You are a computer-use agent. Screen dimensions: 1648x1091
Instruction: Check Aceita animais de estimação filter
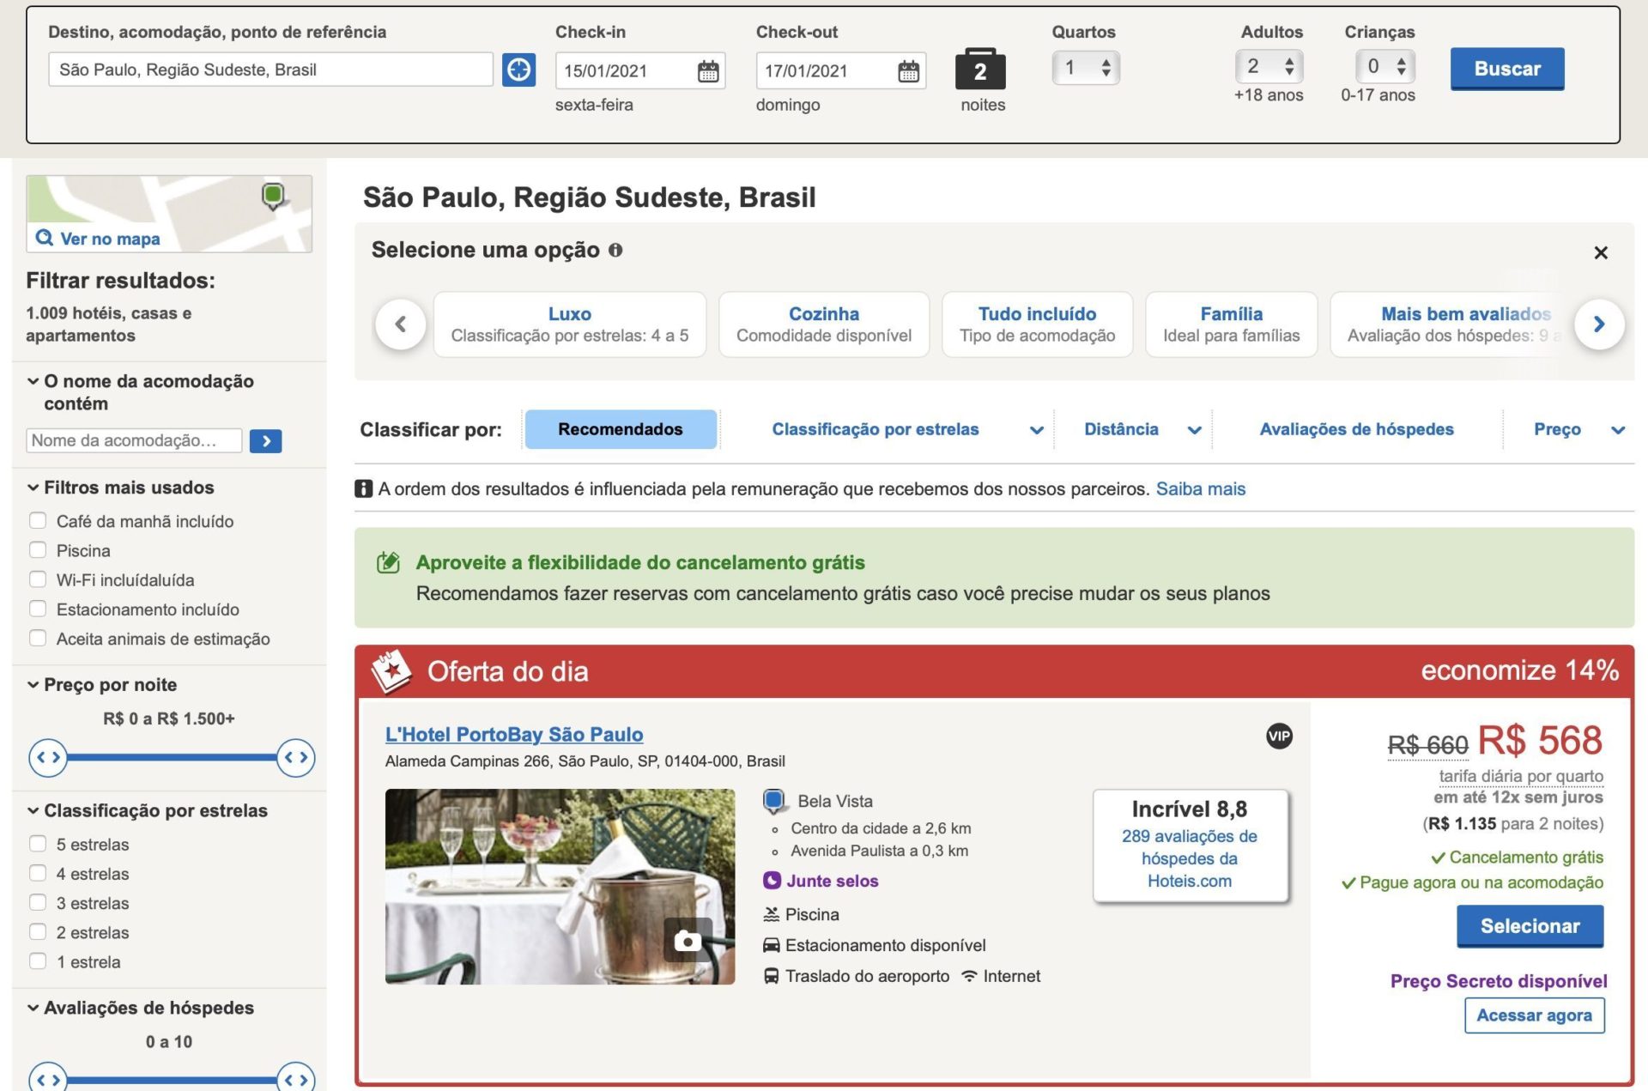click(38, 638)
